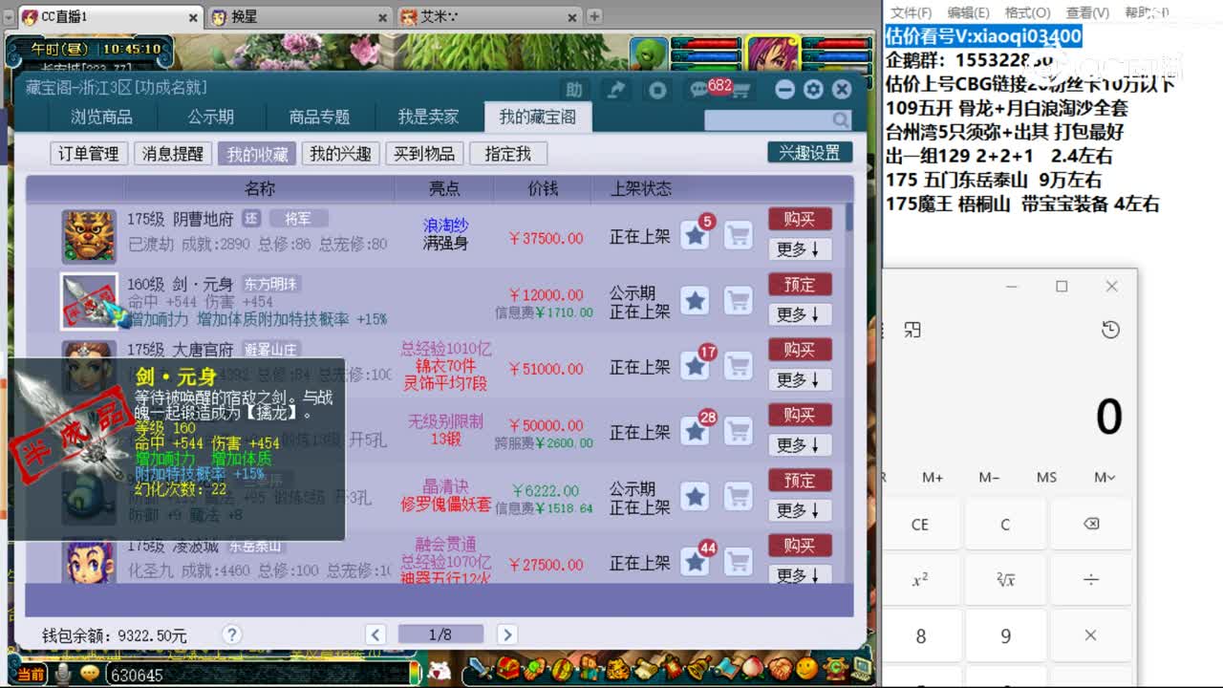
Task: Click 购买 on the 51000 yuan listing
Action: click(799, 349)
